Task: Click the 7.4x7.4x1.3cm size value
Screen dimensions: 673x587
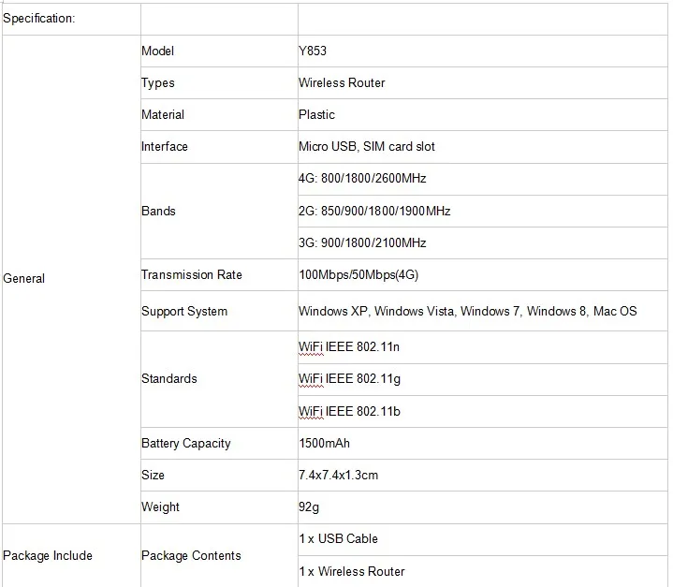Action: 338,475
